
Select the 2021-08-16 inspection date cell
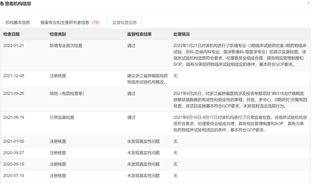coord(14,117)
